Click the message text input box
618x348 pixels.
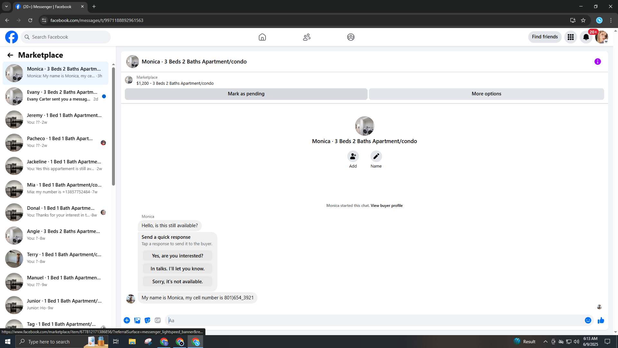373,320
